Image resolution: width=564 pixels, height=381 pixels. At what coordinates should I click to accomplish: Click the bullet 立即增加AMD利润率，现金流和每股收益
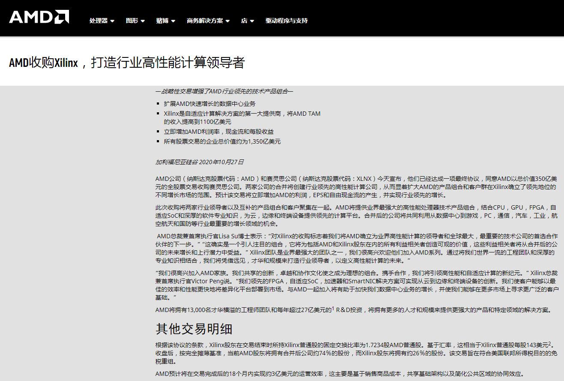tap(219, 132)
